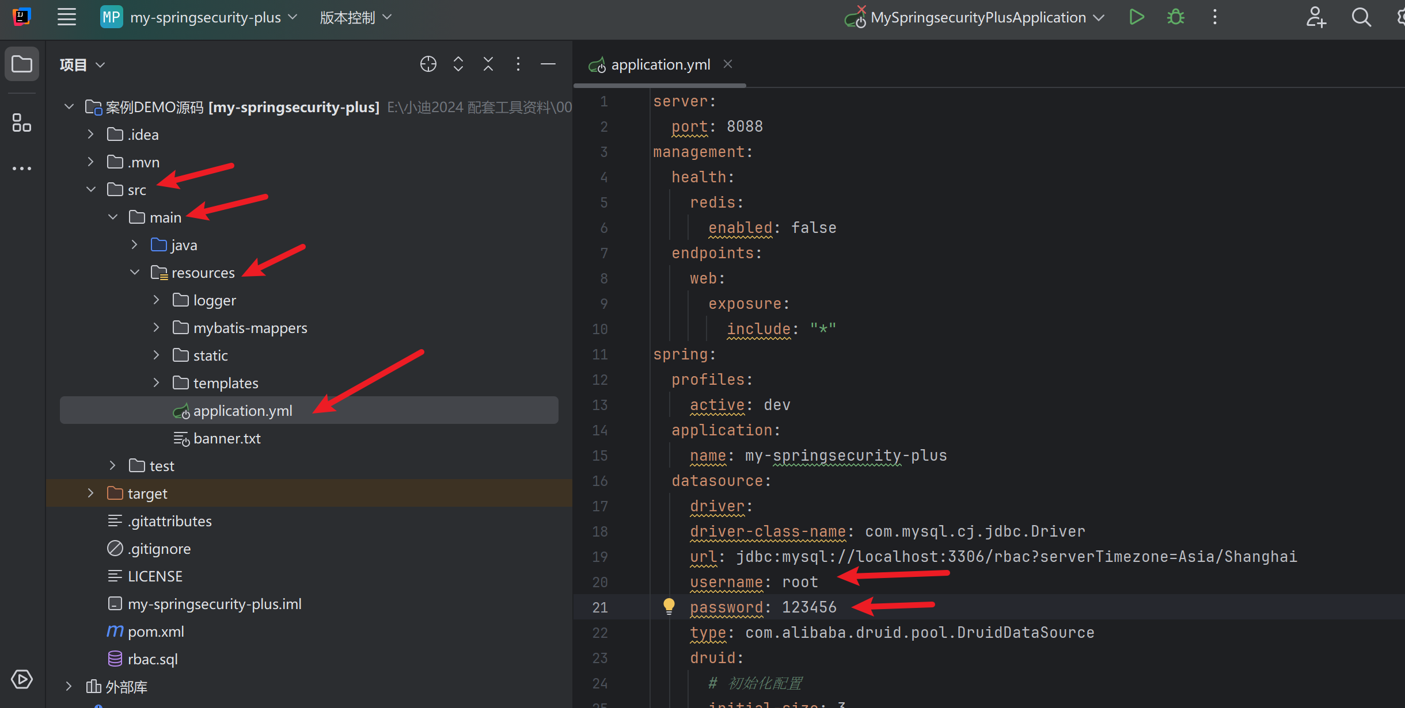Hide the project panel with minimize dash
The image size is (1405, 708).
[548, 64]
